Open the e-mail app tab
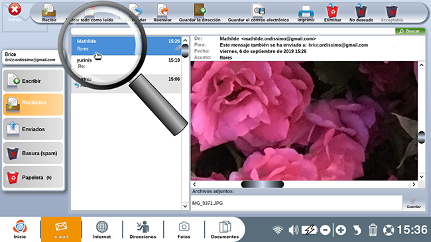Image resolution: width=431 pixels, height=242 pixels. (61, 229)
